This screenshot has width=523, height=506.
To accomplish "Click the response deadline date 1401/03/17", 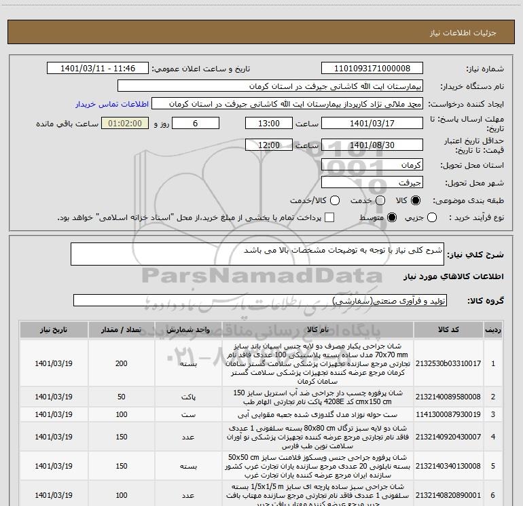I will pyautogui.click(x=372, y=123).
